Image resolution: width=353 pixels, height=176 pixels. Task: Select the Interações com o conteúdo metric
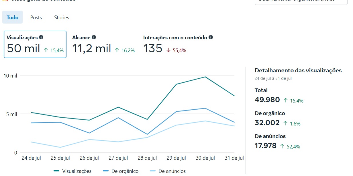point(178,45)
